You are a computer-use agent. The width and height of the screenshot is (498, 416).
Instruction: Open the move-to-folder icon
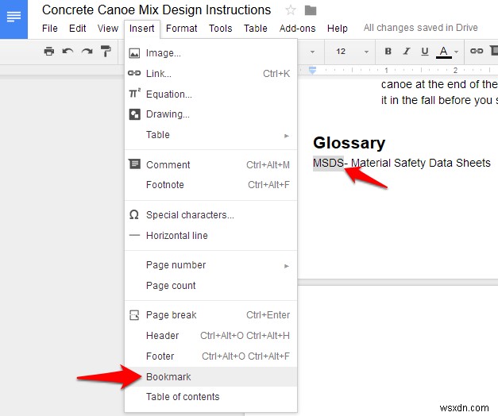[x=311, y=10]
